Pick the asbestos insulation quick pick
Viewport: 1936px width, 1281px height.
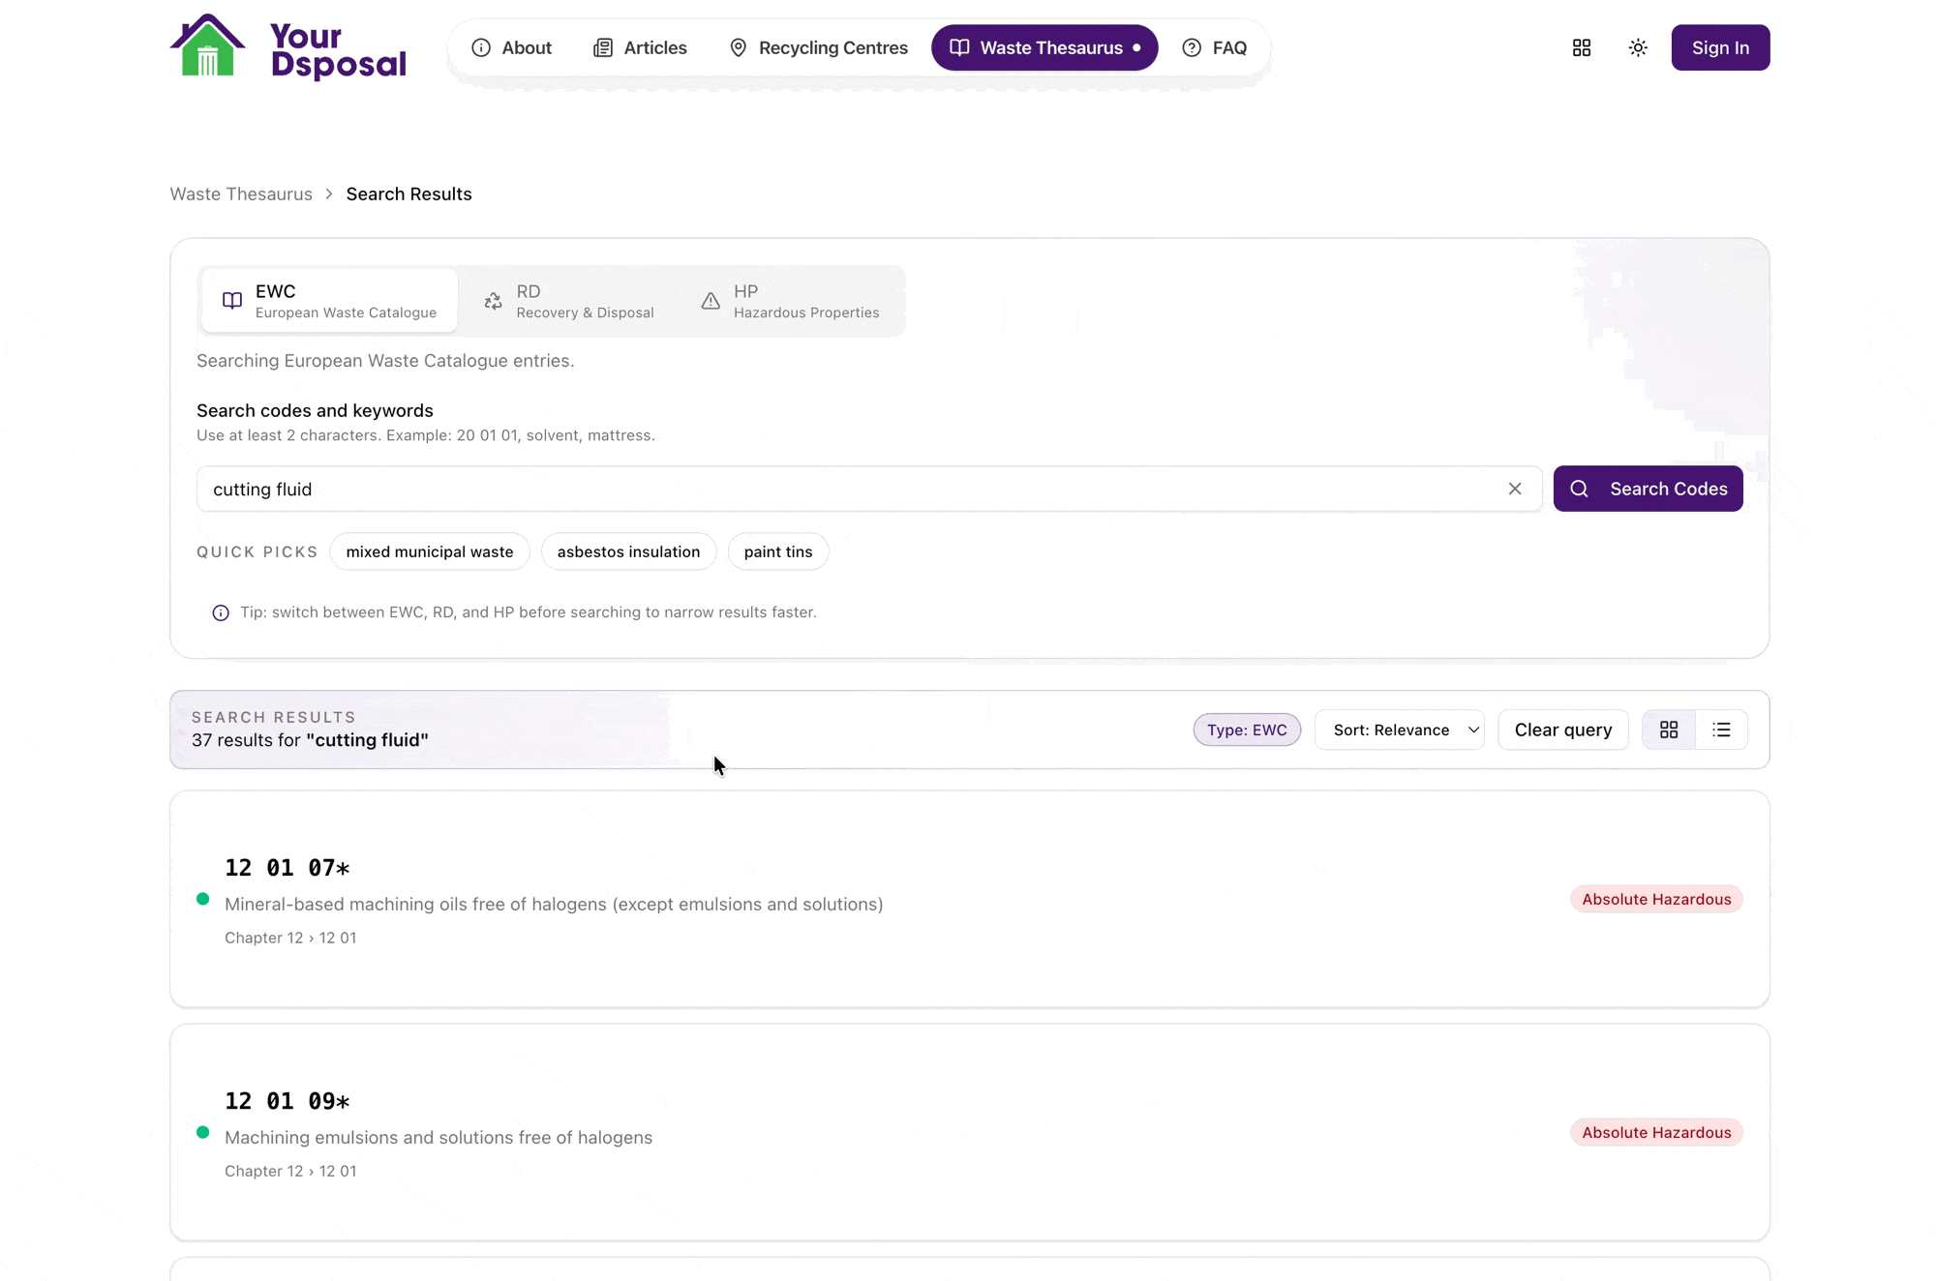point(628,551)
